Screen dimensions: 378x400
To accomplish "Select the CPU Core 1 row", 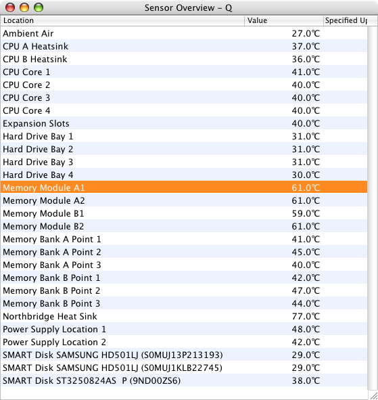I will click(x=184, y=72).
